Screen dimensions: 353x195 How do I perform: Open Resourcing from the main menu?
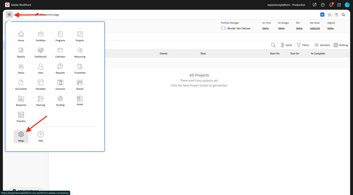80,53
